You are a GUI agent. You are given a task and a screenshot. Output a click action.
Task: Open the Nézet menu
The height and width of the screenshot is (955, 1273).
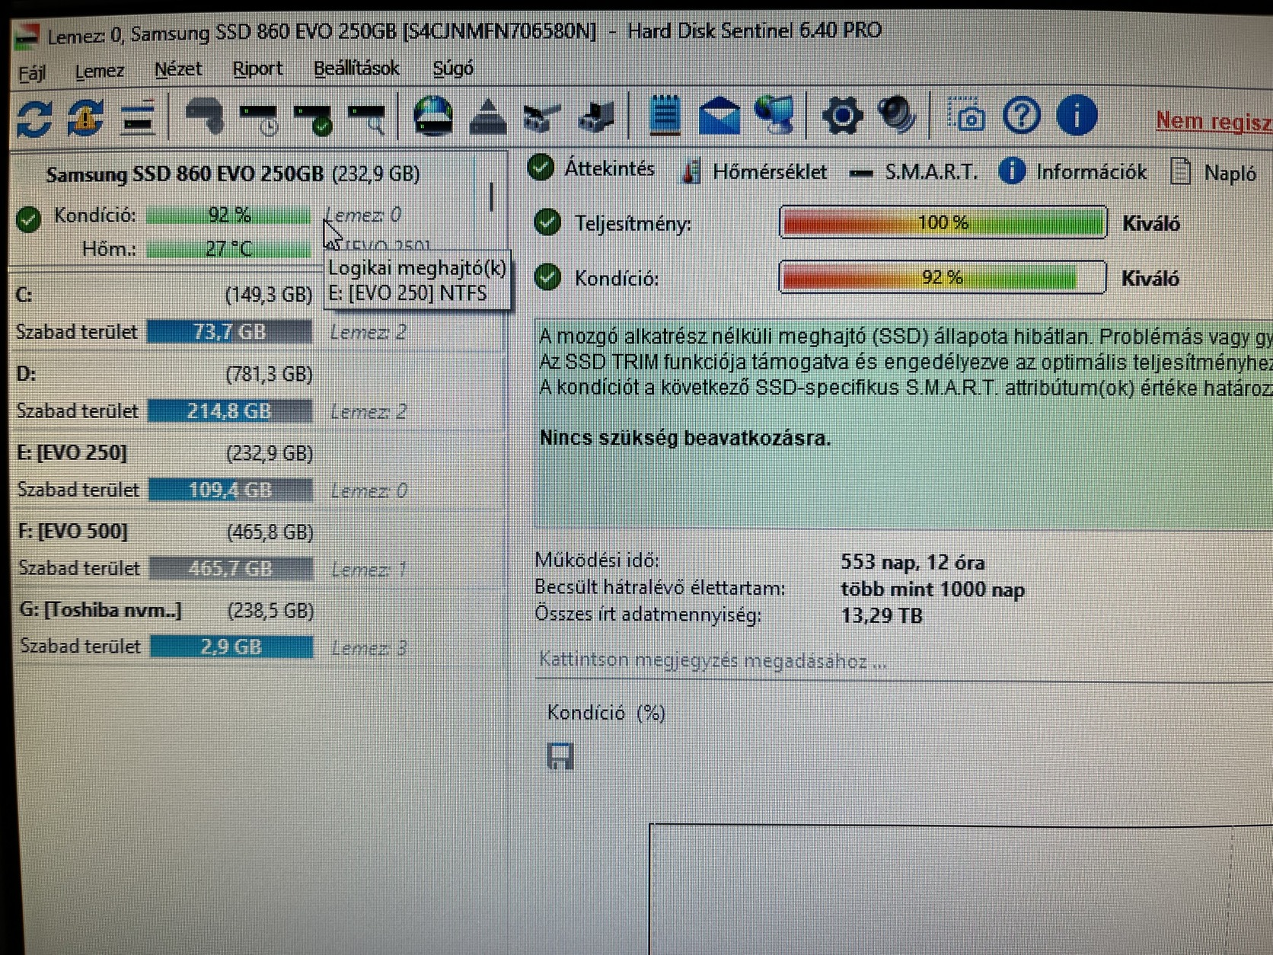click(178, 69)
